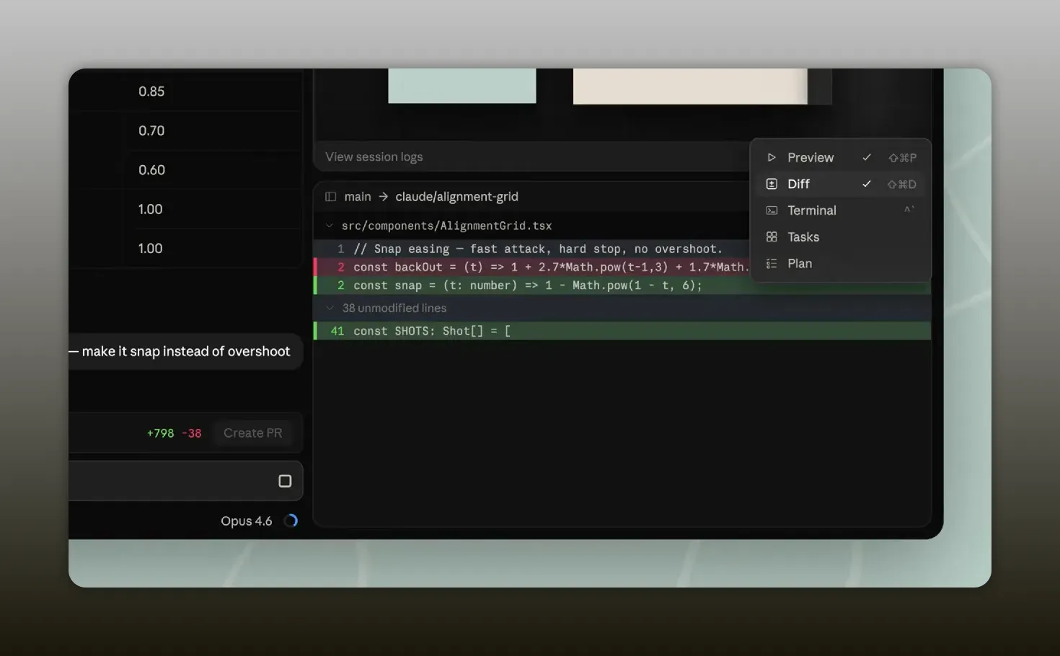Click the teal color swatch in preview
1060x656 pixels.
click(x=461, y=86)
